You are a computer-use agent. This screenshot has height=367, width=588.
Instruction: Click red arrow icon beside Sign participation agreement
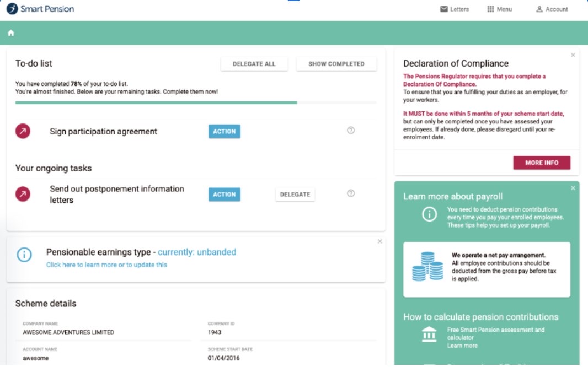pos(23,131)
